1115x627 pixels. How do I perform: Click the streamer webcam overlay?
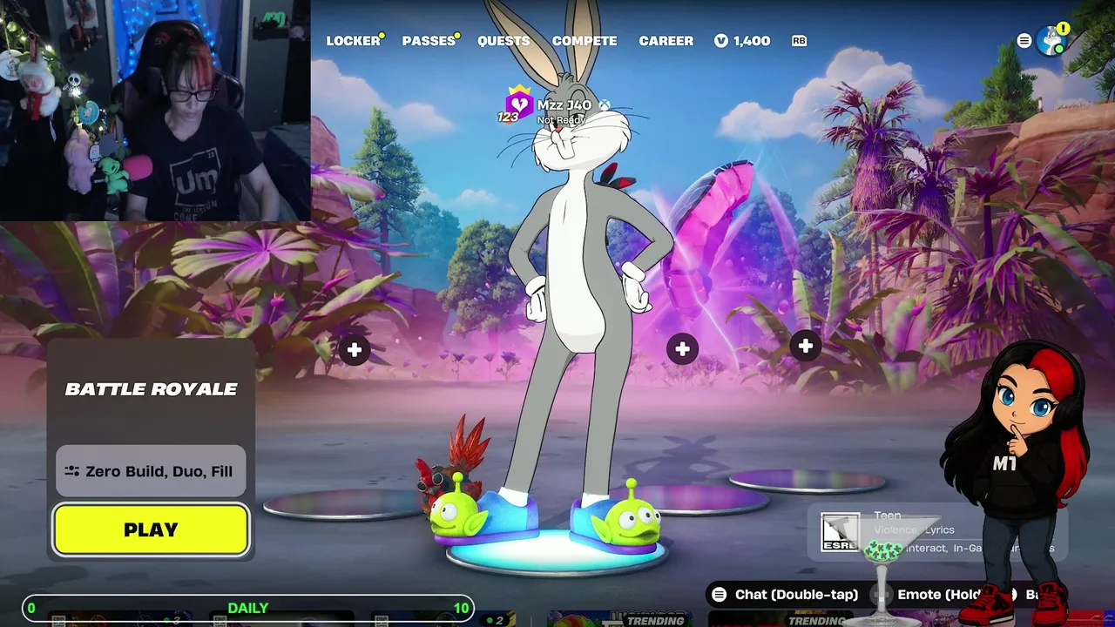point(155,111)
